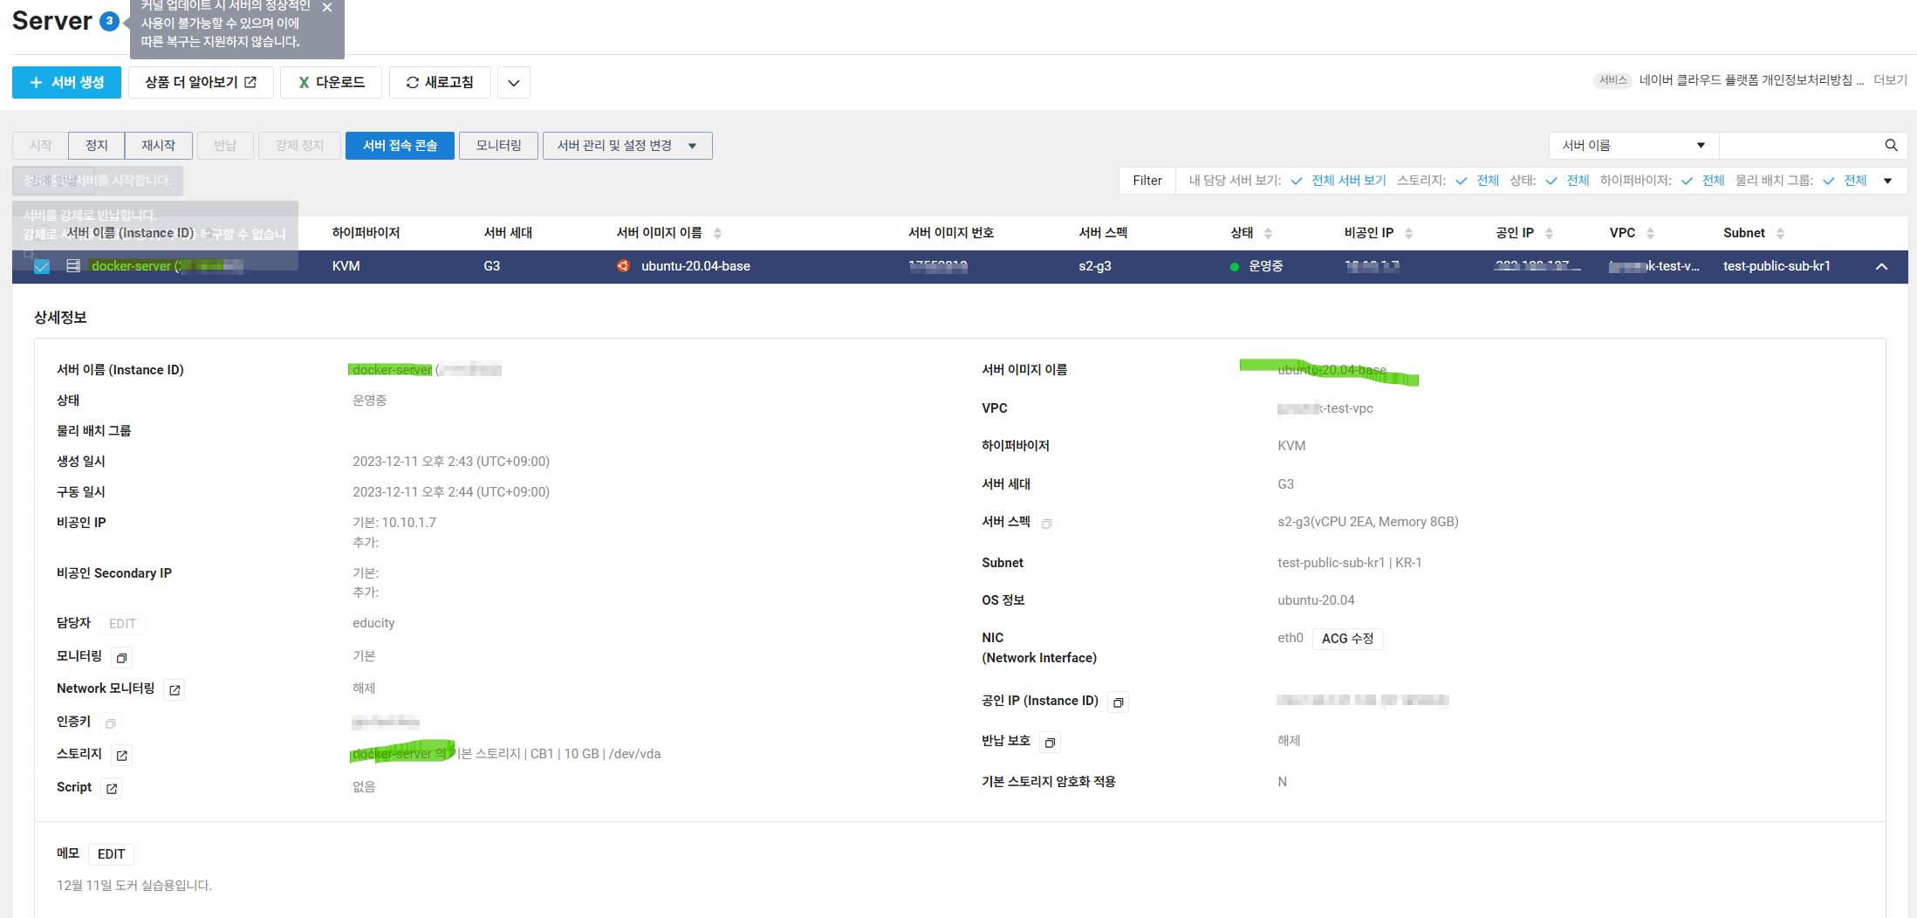Click test-public-sub-kr1 cell in the row
1917x918 pixels.
[x=1777, y=266]
